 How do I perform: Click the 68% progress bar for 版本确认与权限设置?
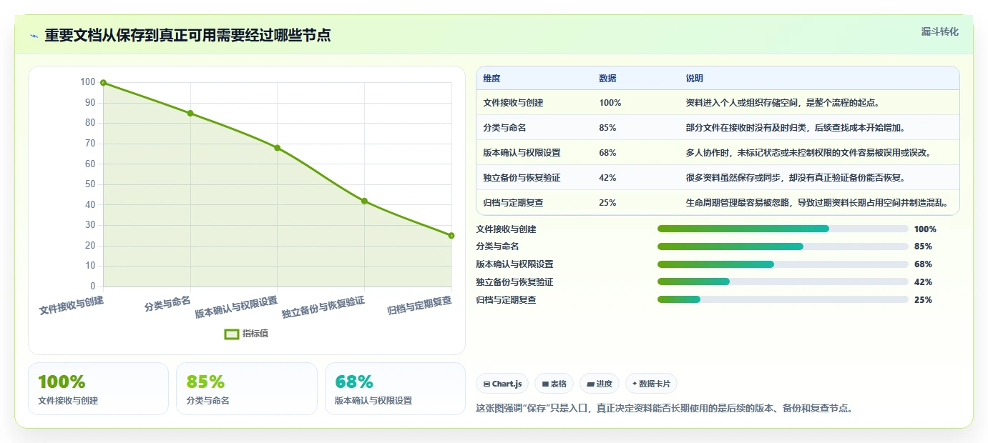click(783, 264)
